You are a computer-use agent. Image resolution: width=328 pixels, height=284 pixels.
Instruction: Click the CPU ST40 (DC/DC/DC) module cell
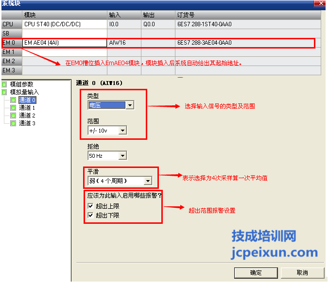(64, 24)
